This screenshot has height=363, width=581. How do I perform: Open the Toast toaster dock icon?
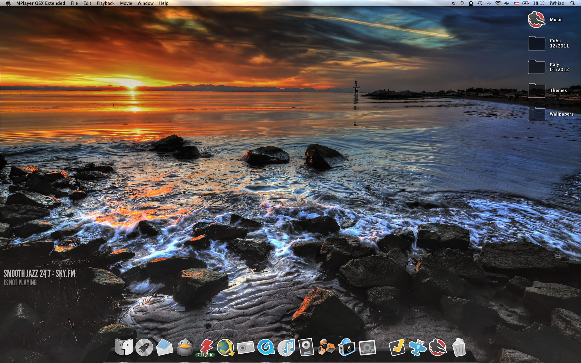pyautogui.click(x=347, y=347)
